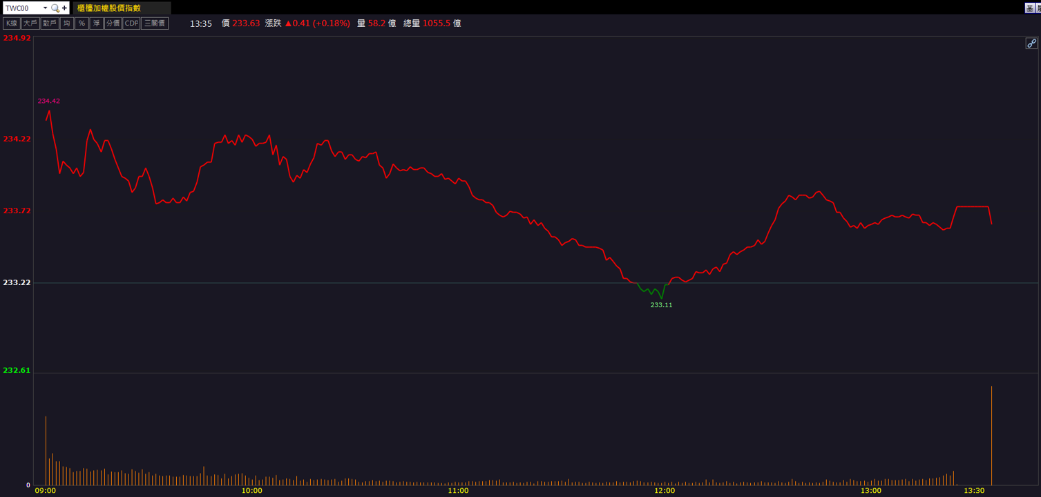1041x497 pixels.
Task: Open the 分價 price distribution view
Action: point(113,23)
